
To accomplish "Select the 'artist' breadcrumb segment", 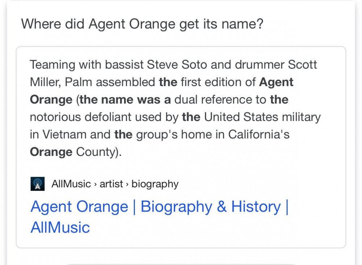I will coord(111,184).
